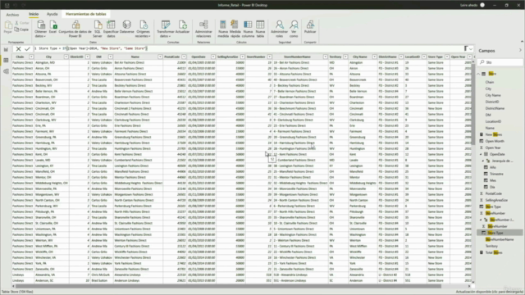Collapse the Store table in Campos
The width and height of the screenshot is (525, 295).
(x=478, y=74)
